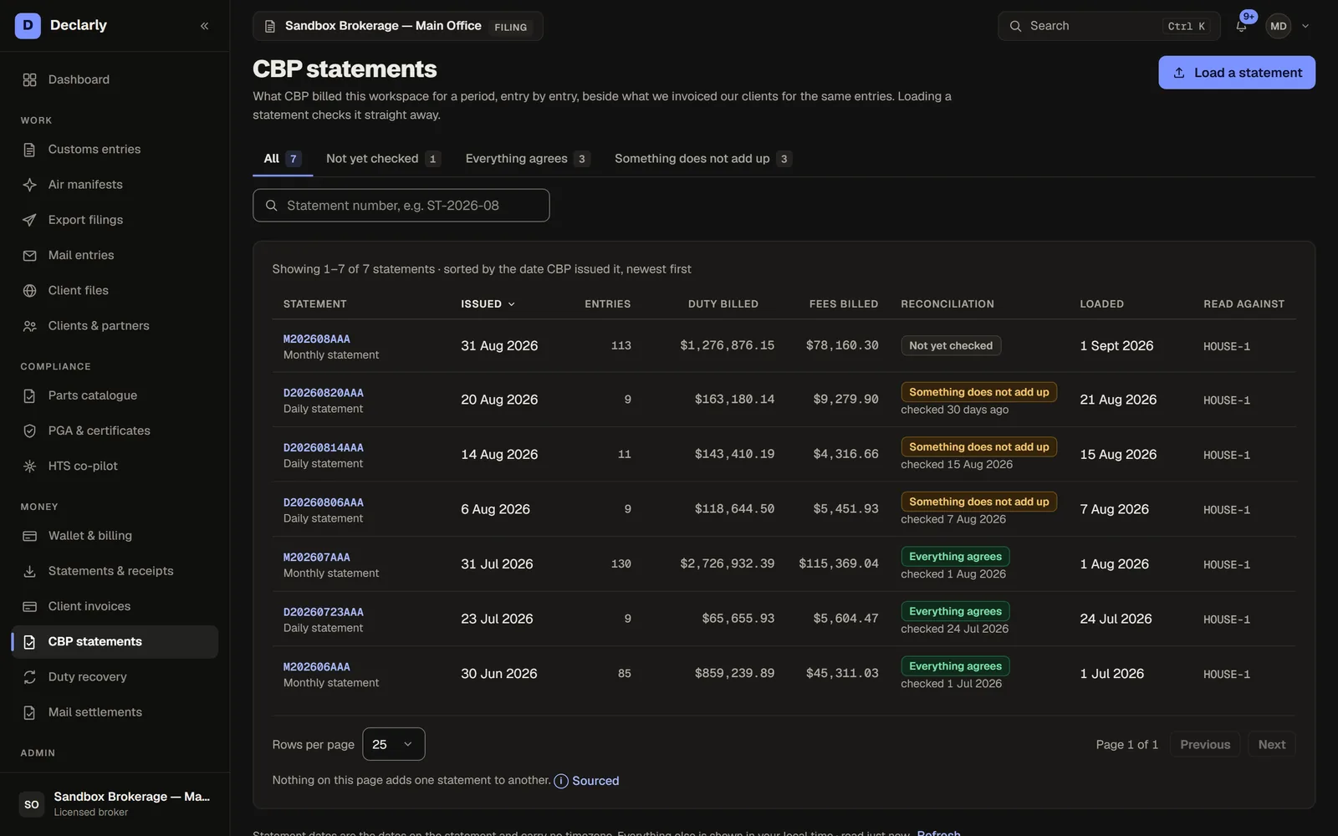The width and height of the screenshot is (1338, 836).
Task: Click the SO workspace avatar
Action: point(32,804)
